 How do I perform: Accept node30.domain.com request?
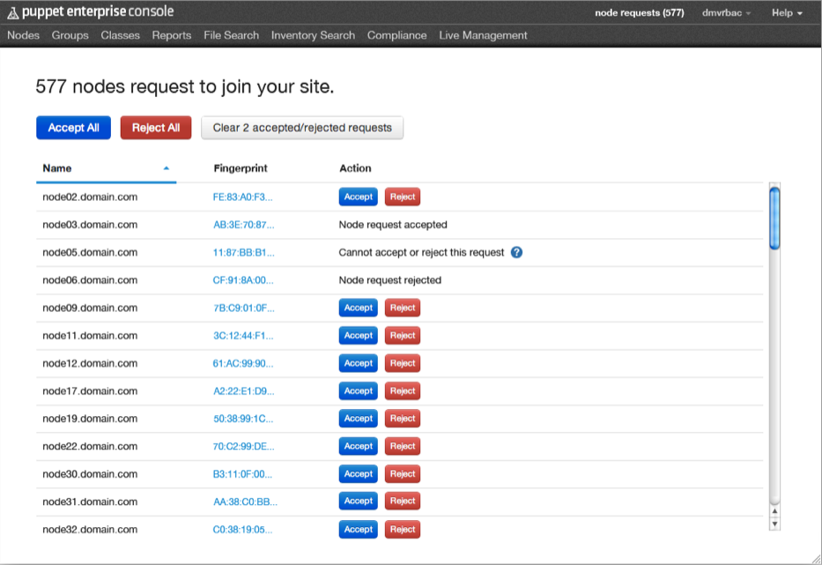(358, 473)
